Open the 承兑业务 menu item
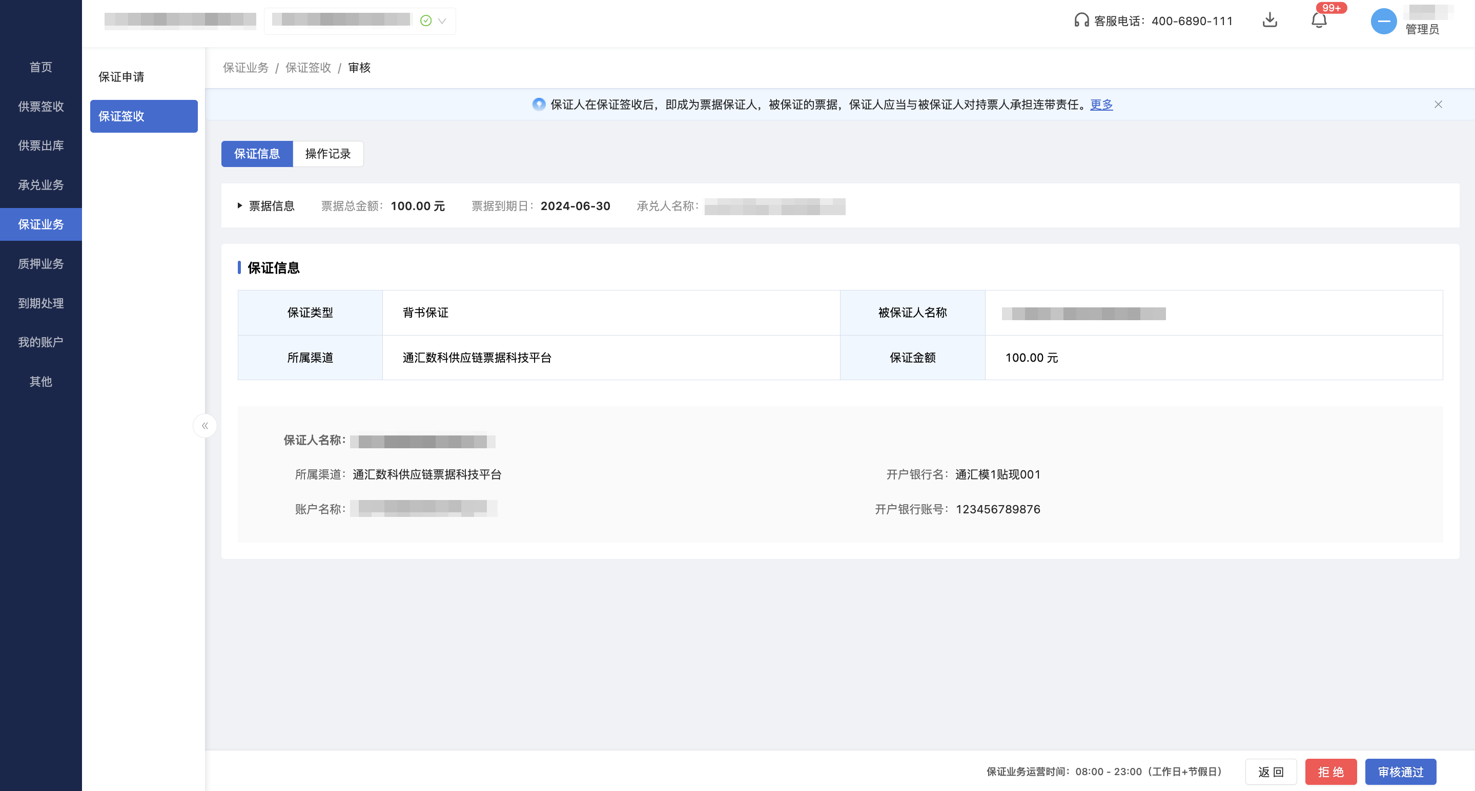Image resolution: width=1475 pixels, height=791 pixels. pos(40,185)
